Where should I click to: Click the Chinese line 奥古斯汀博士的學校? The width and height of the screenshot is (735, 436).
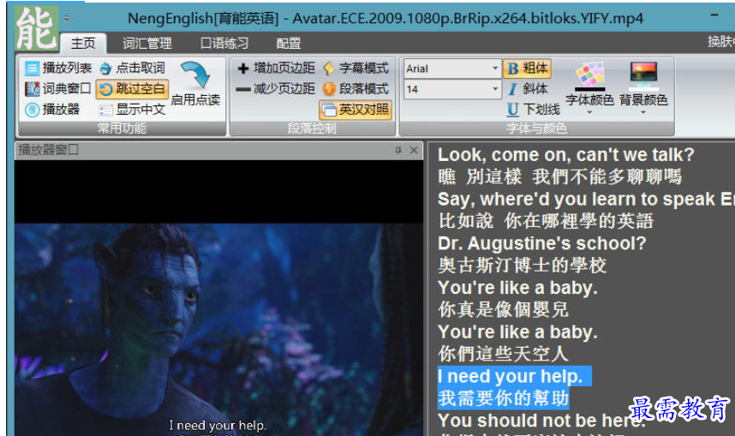point(523,266)
